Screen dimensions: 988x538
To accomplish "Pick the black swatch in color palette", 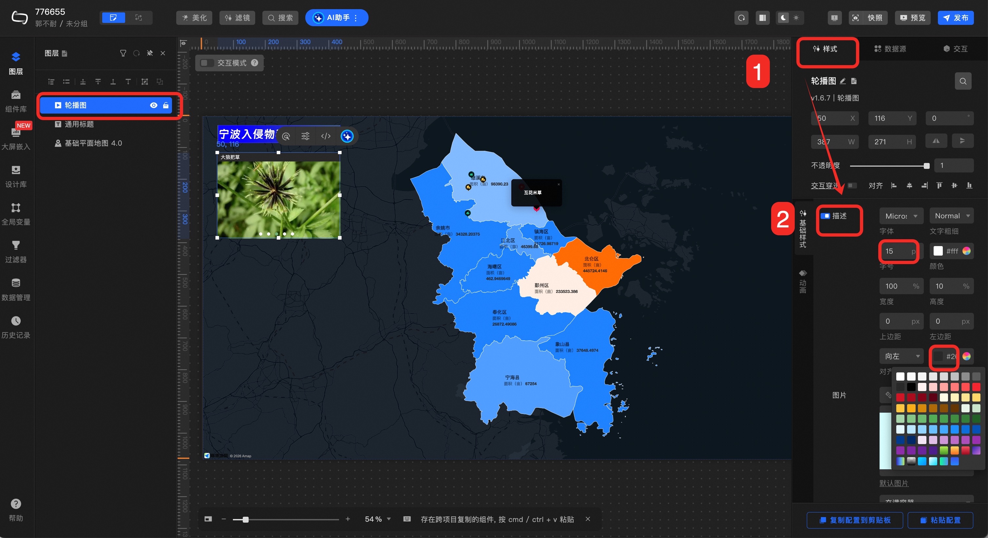I will click(x=911, y=387).
